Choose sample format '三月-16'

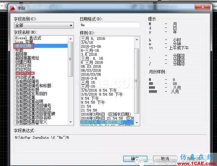coord(88,86)
